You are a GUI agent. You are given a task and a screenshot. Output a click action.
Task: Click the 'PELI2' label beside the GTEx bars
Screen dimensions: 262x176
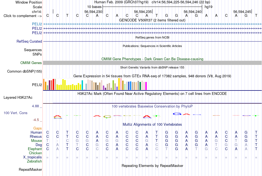[37, 85]
